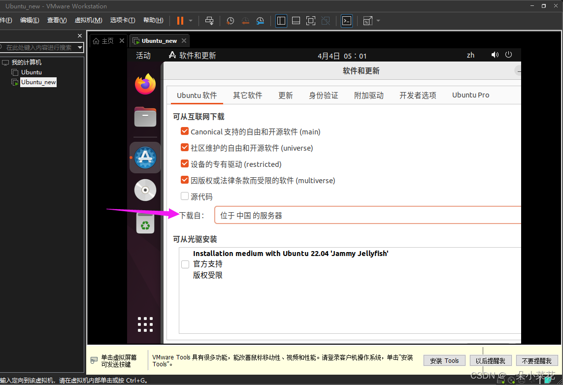Switch to the Ubuntu Pro tab
Viewport: 563px width, 385px height.
(x=470, y=95)
